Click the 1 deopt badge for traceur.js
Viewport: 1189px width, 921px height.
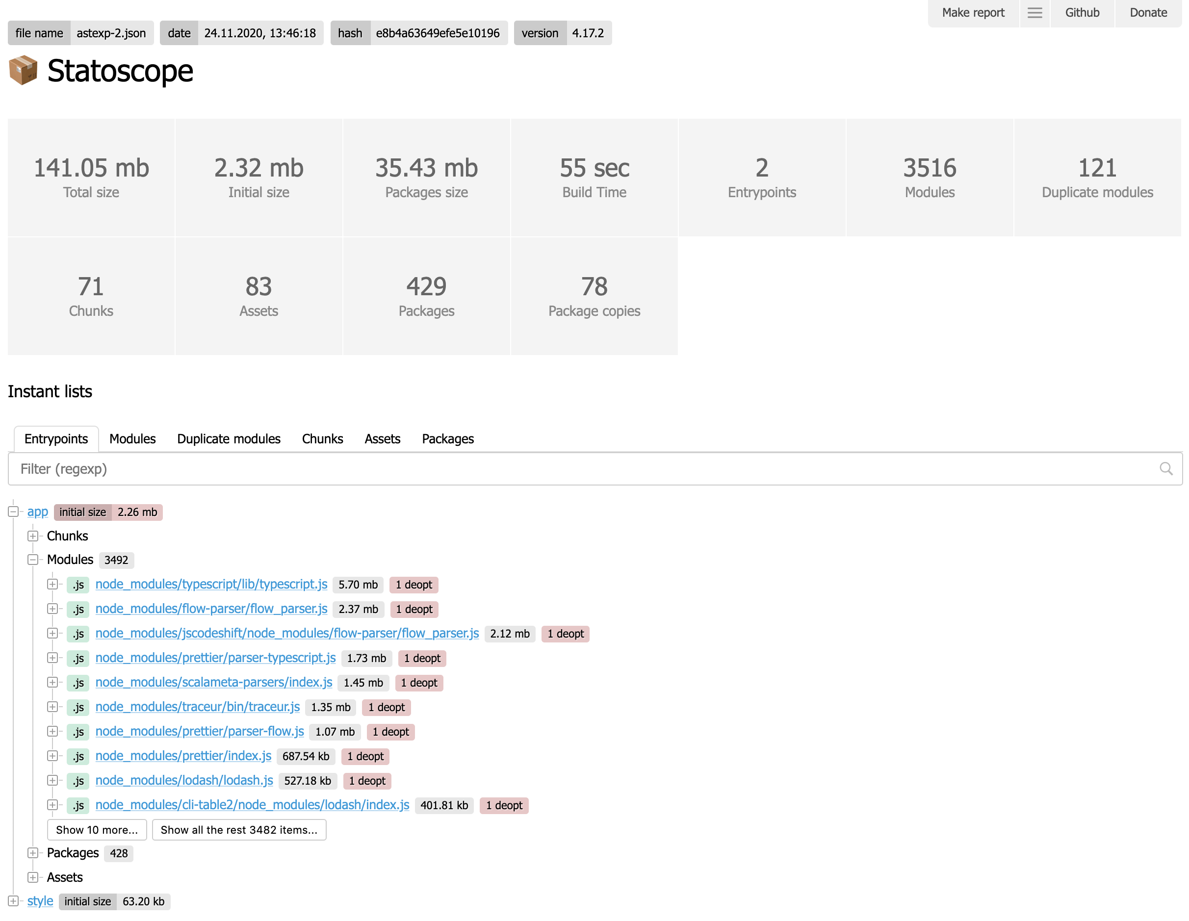point(386,707)
